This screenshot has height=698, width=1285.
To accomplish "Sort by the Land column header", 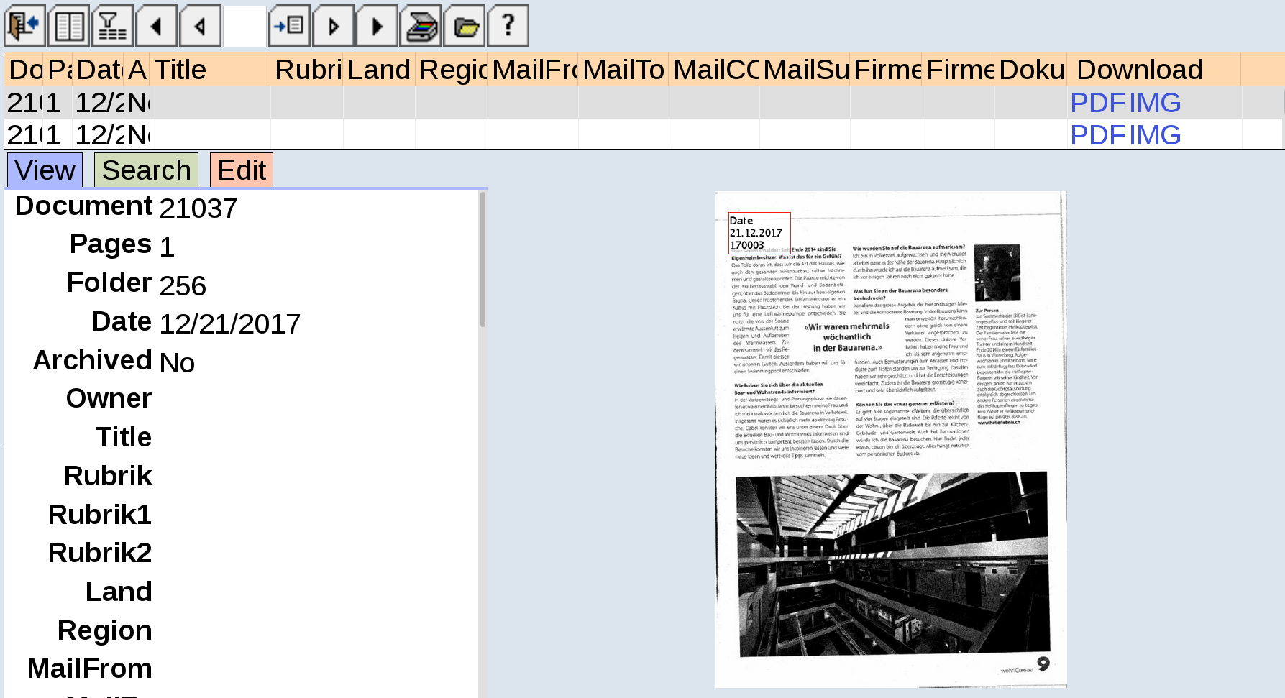I will pos(379,70).
